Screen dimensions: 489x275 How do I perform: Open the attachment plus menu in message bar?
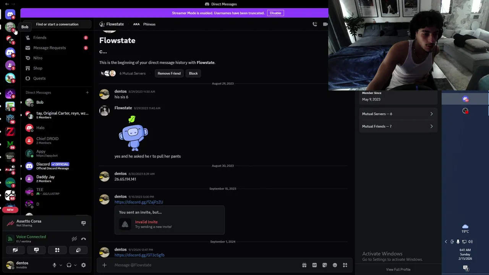click(x=104, y=265)
